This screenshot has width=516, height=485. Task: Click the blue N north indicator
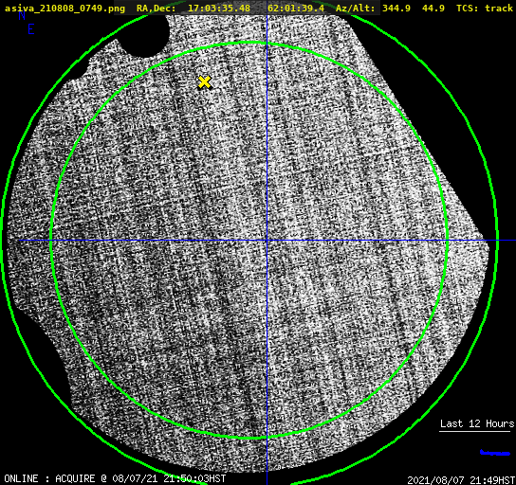click(x=22, y=15)
